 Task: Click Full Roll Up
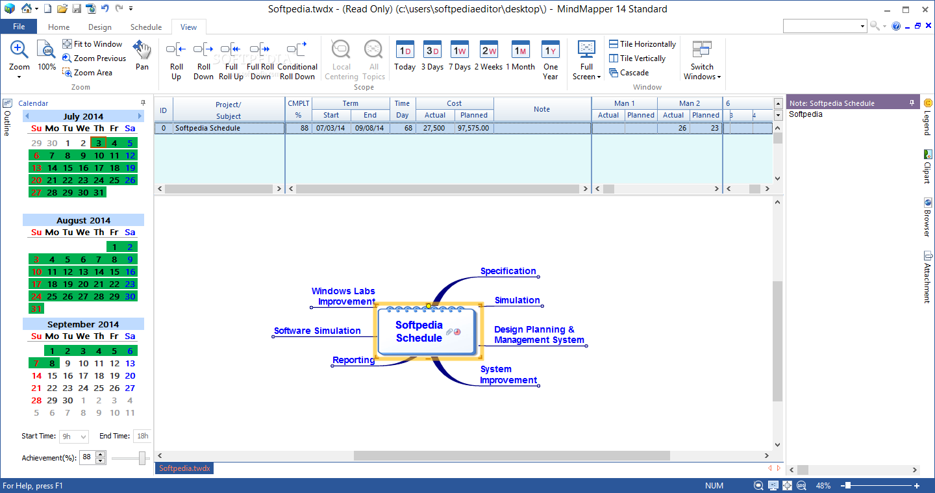tap(231, 60)
